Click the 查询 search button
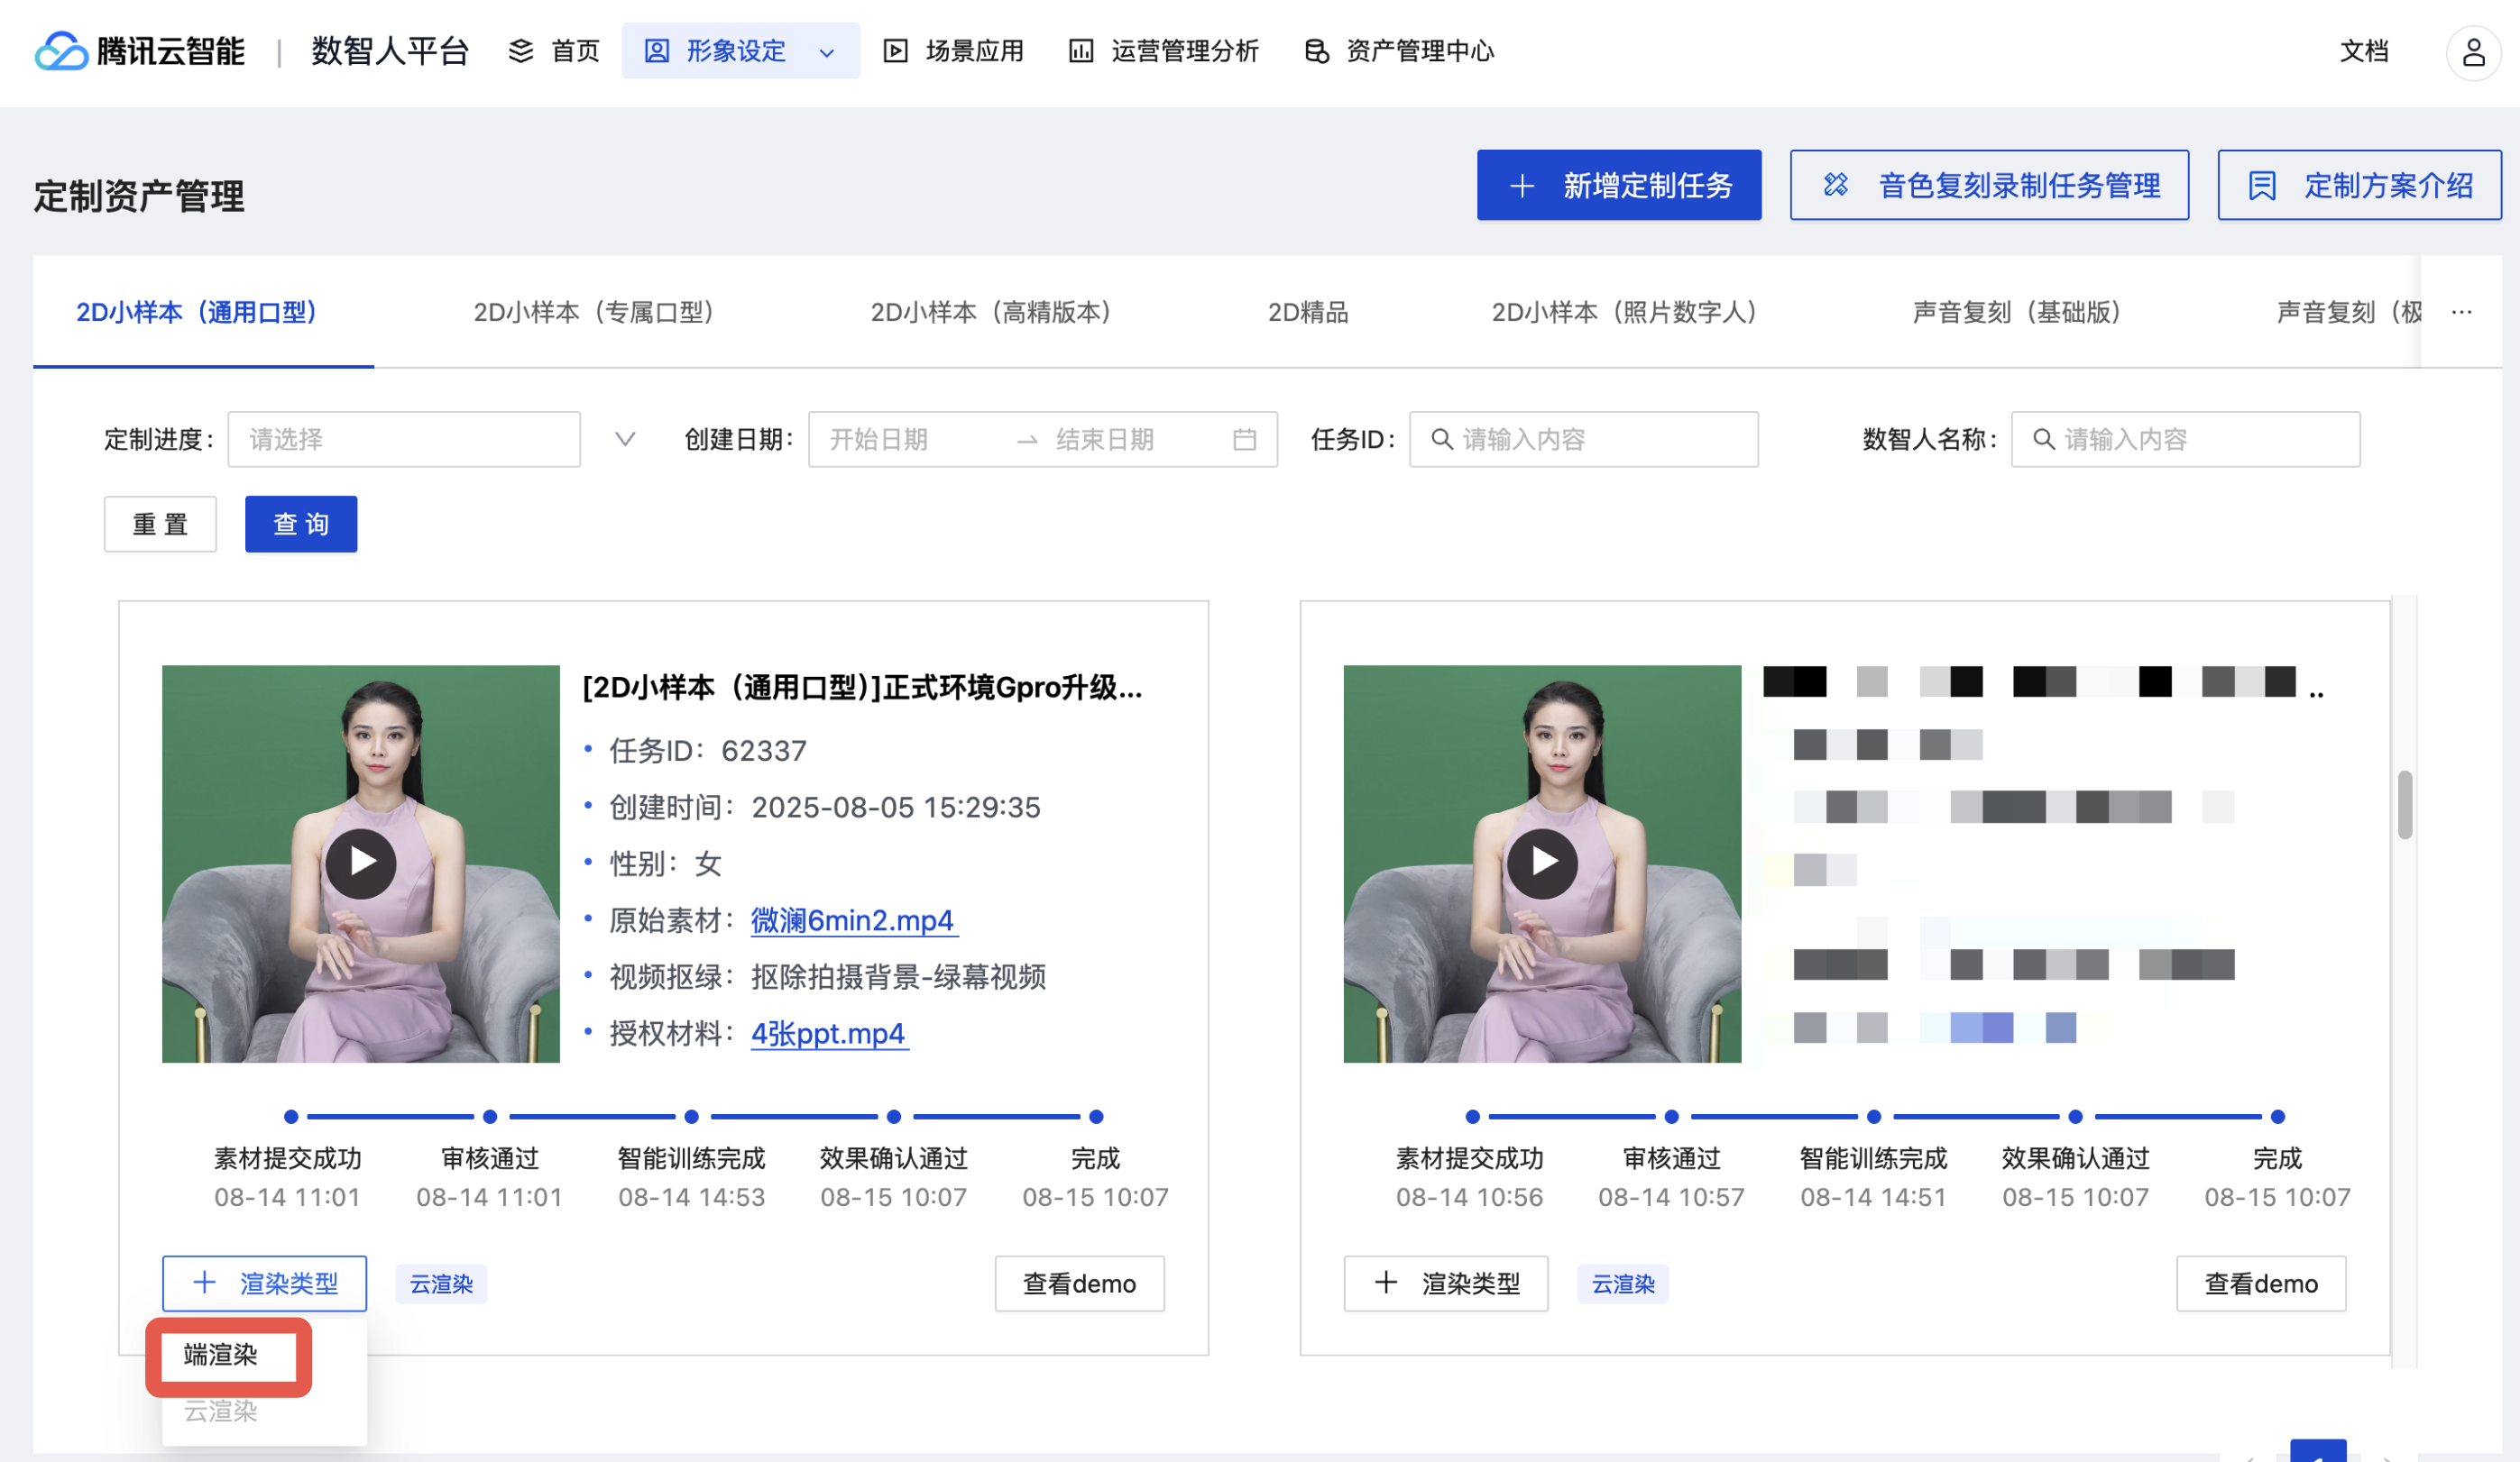 301,525
